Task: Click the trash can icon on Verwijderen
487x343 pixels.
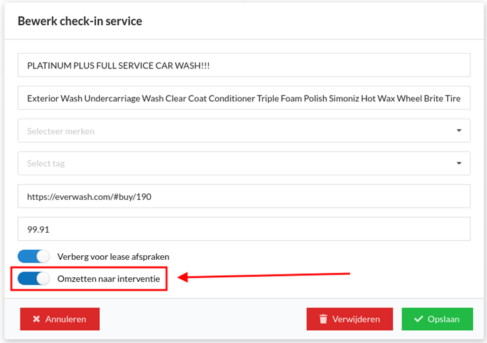Action: point(323,318)
